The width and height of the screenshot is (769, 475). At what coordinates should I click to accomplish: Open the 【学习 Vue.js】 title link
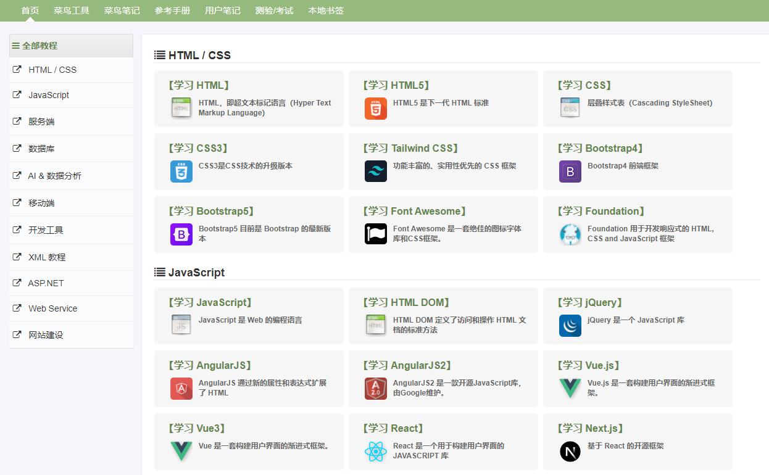[x=589, y=365]
